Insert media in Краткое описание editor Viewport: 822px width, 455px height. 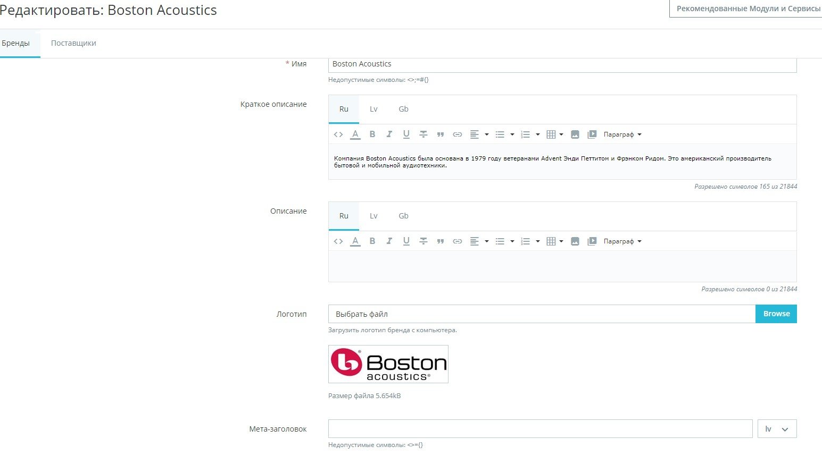[x=592, y=134]
